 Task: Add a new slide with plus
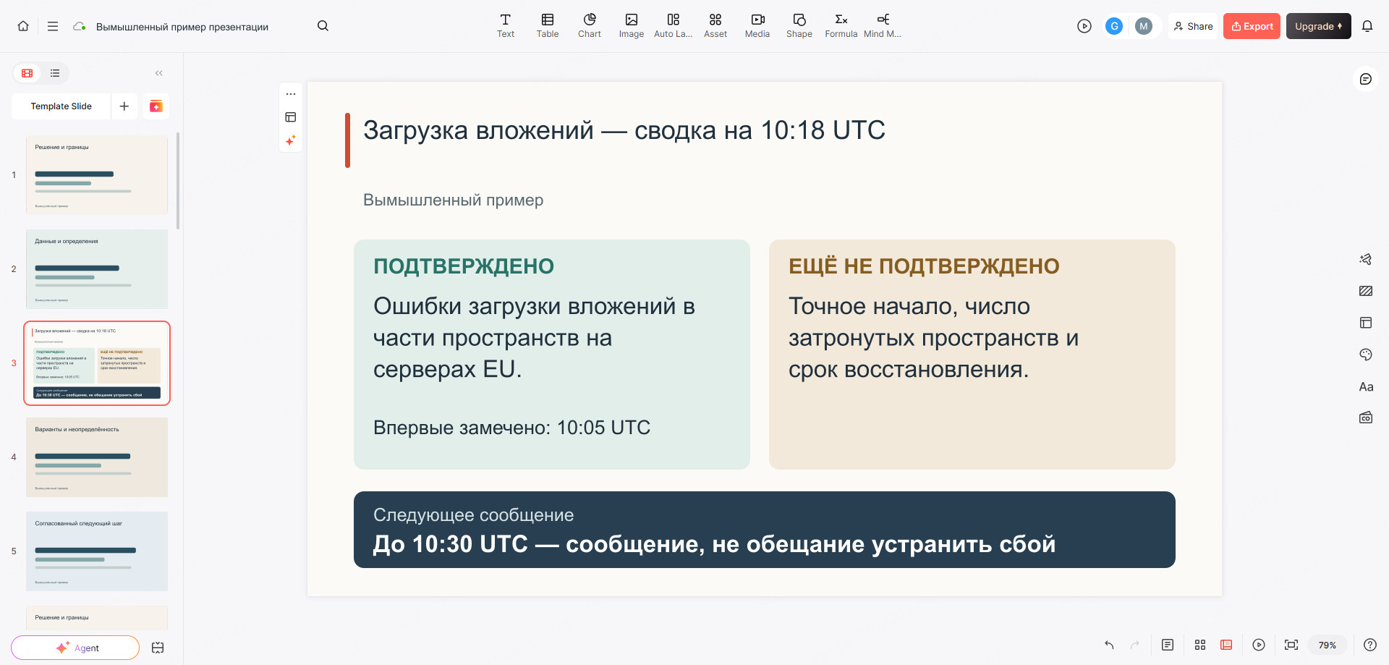click(124, 106)
